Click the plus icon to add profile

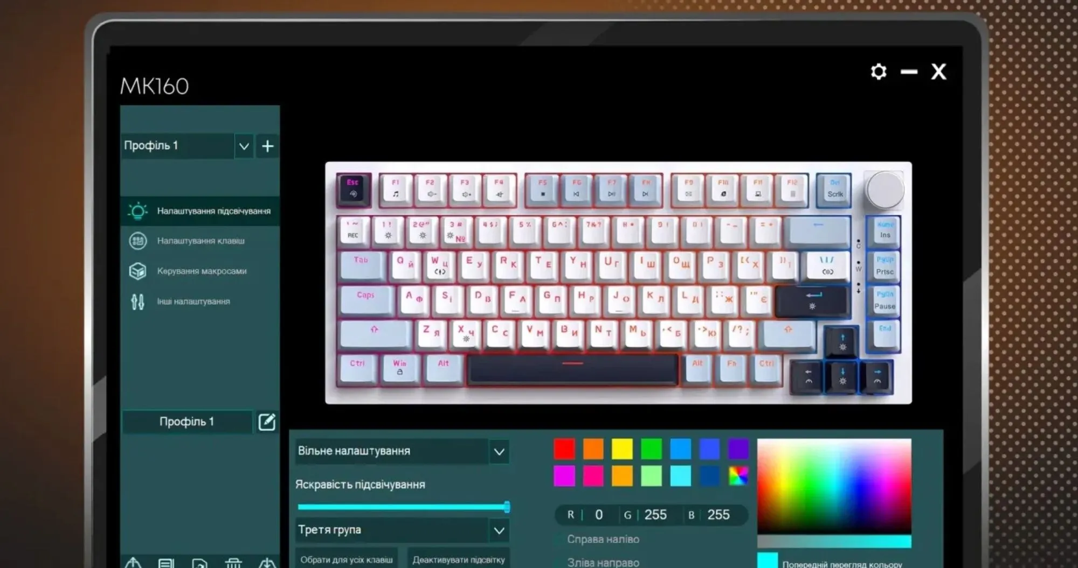point(267,146)
